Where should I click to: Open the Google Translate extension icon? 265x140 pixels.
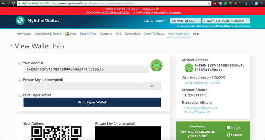(220, 3)
